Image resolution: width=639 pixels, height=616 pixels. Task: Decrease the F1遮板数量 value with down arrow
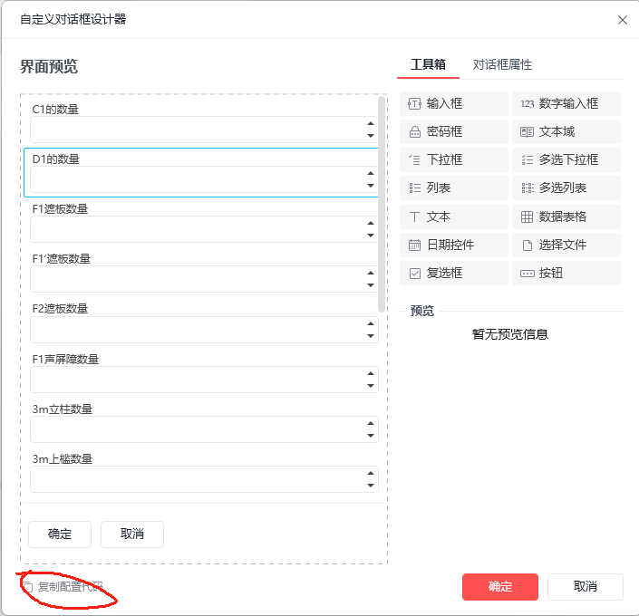click(371, 236)
